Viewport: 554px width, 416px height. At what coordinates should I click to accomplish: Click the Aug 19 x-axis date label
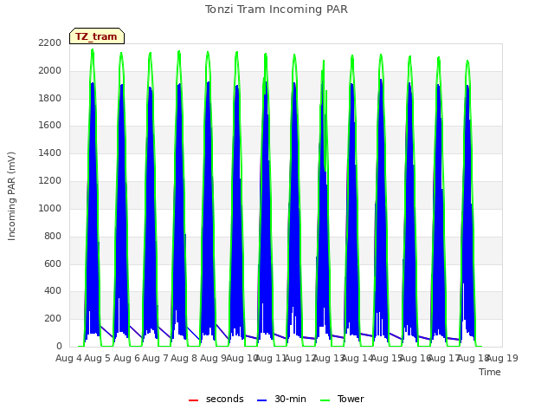click(502, 358)
